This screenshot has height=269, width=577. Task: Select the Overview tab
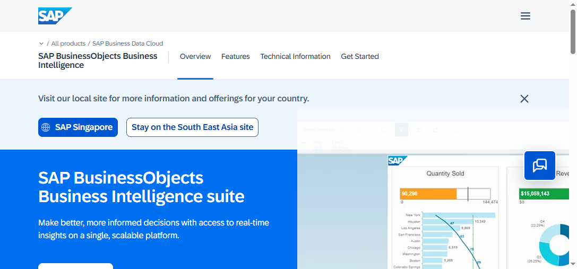pyautogui.click(x=195, y=57)
